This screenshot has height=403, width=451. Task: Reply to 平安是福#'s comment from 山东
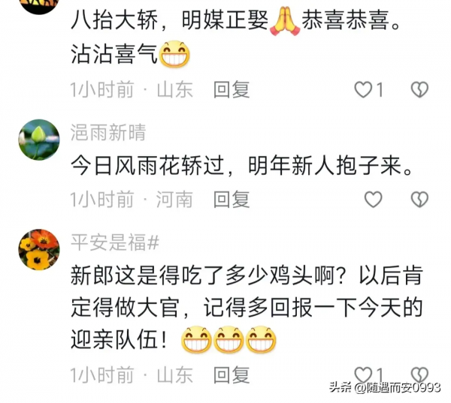pos(232,374)
